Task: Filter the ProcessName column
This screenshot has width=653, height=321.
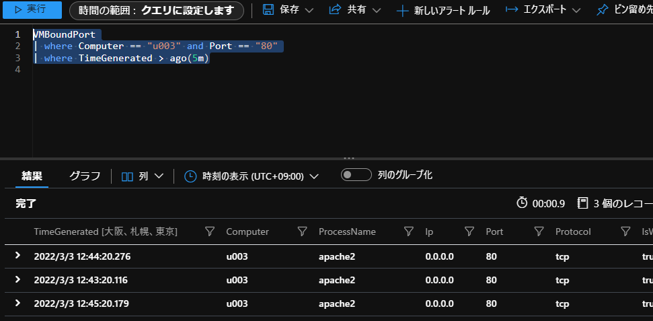Action: coord(409,231)
